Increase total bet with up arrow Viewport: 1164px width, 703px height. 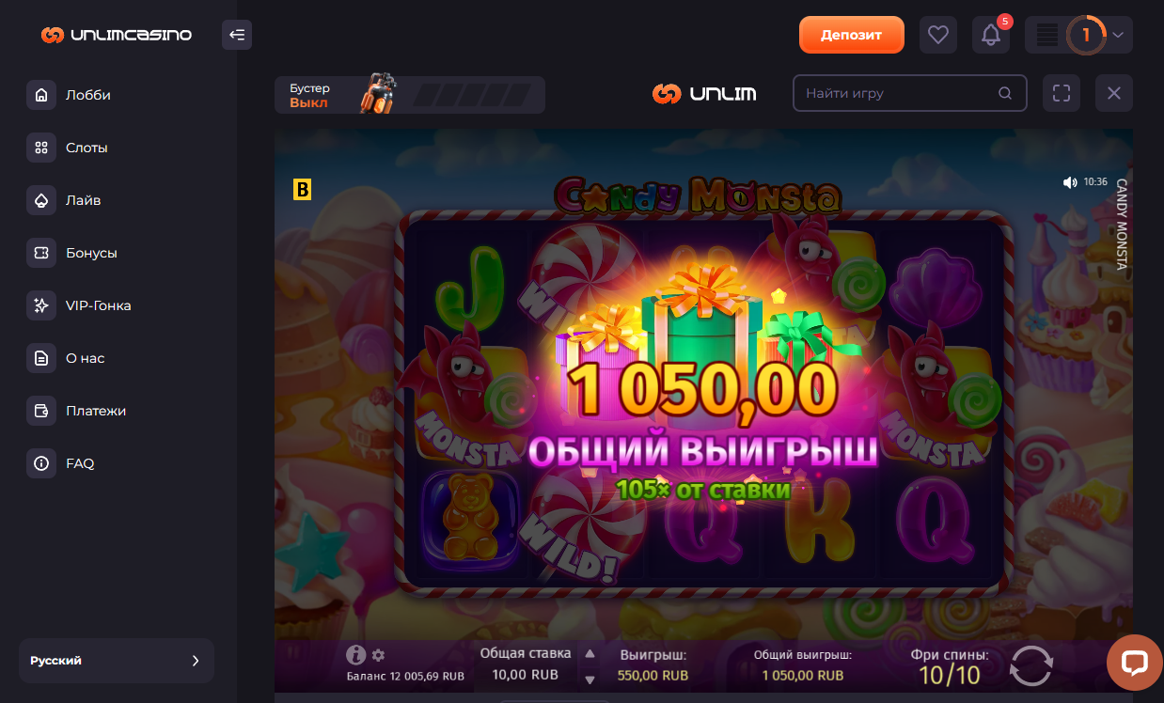coord(590,654)
